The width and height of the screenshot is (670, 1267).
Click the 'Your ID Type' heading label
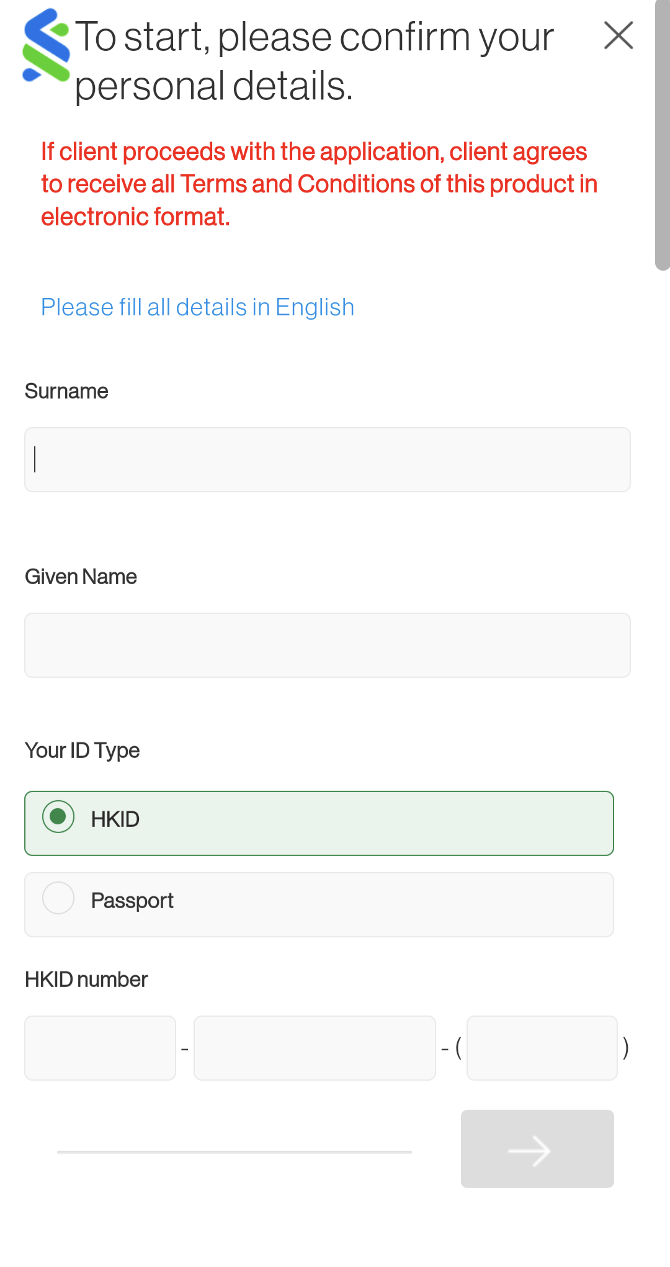(83, 751)
